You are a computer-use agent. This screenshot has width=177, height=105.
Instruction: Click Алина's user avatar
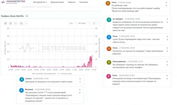pyautogui.click(x=22, y=80)
